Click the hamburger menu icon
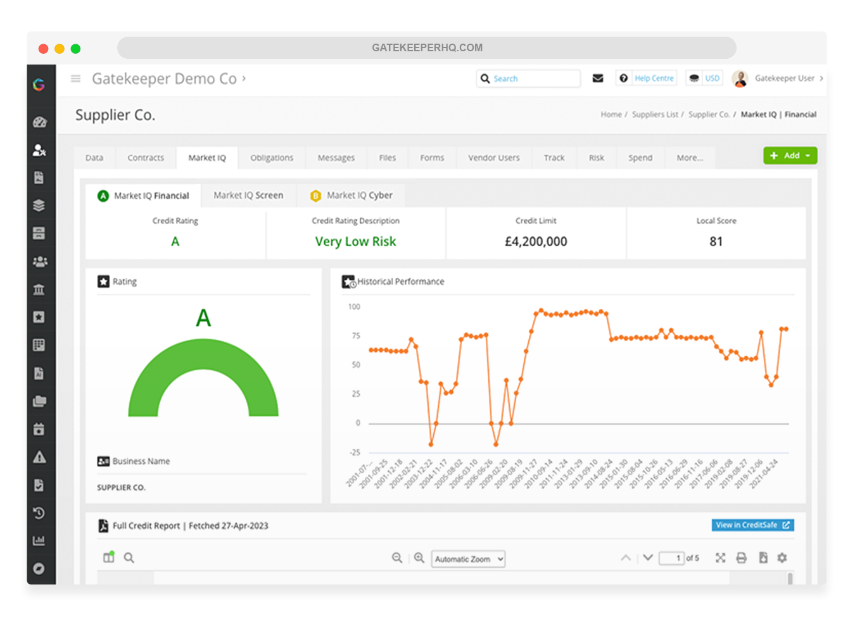The image size is (855, 617). pos(75,78)
